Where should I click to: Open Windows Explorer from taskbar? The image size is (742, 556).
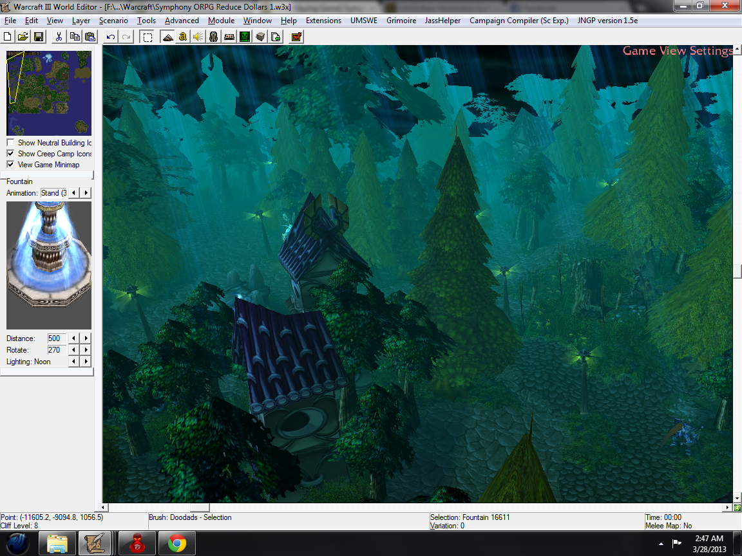pyautogui.click(x=57, y=543)
